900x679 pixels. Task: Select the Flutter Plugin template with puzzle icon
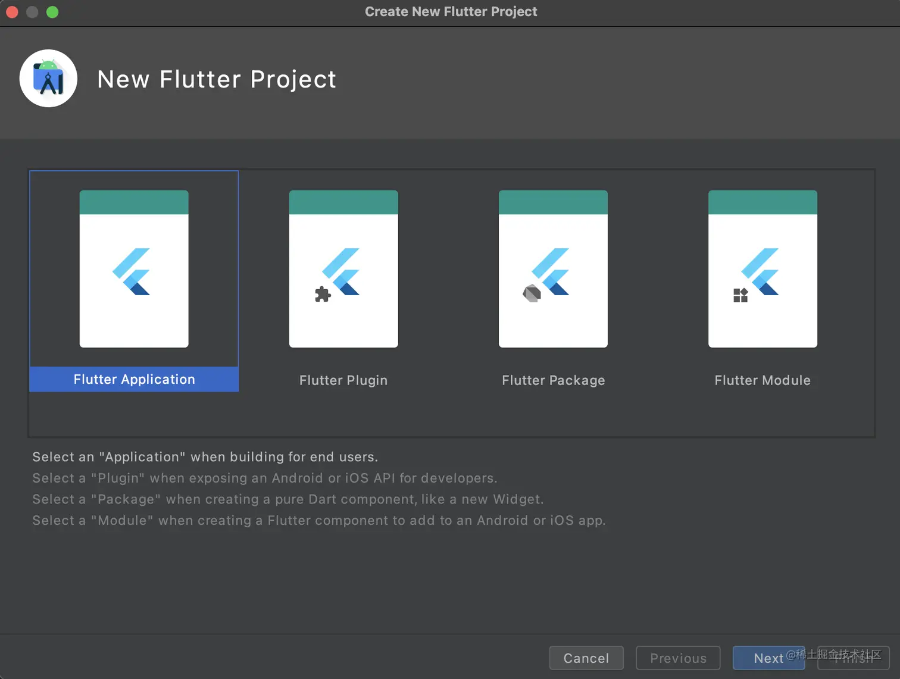coord(343,269)
